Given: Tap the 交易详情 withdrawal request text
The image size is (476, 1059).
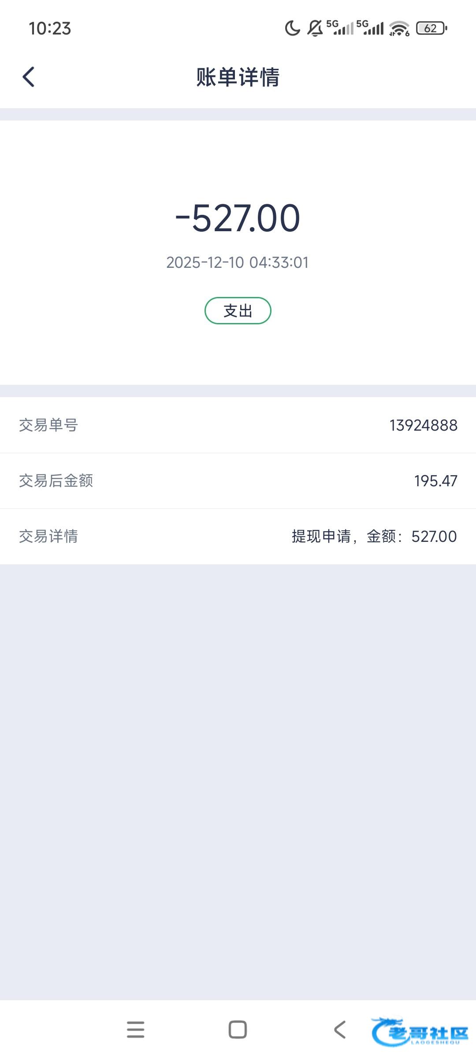Looking at the screenshot, I should [374, 537].
